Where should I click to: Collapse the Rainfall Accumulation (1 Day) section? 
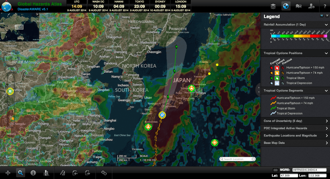(326, 25)
